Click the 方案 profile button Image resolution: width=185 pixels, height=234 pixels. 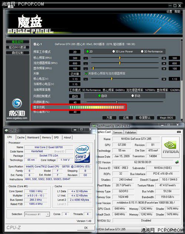(x=109, y=118)
